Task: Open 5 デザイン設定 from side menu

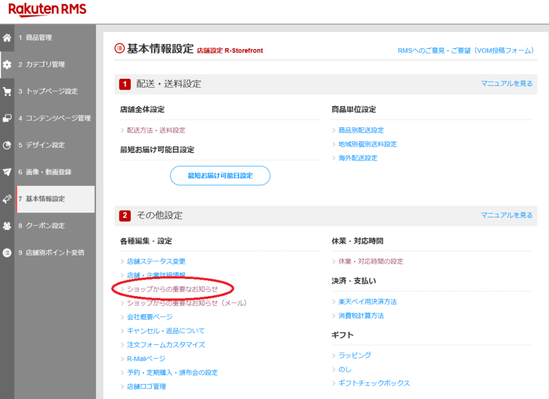Action: pyautogui.click(x=45, y=145)
